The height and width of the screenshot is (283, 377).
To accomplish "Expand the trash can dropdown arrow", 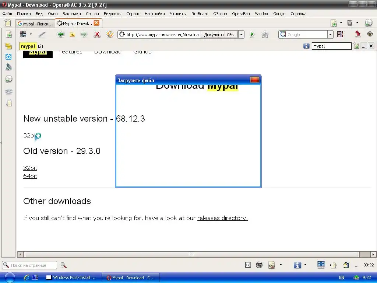I will [x=357, y=23].
